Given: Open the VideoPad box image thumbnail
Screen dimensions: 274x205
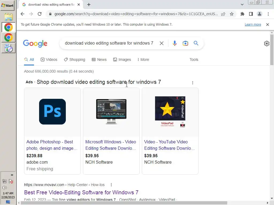Looking at the screenshot, I should pyautogui.click(x=170, y=112).
